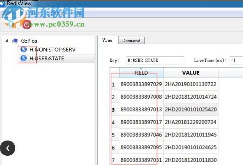The width and height of the screenshot is (243, 165).
Task: Select field cell 89003833897046
Action: click(x=141, y=135)
